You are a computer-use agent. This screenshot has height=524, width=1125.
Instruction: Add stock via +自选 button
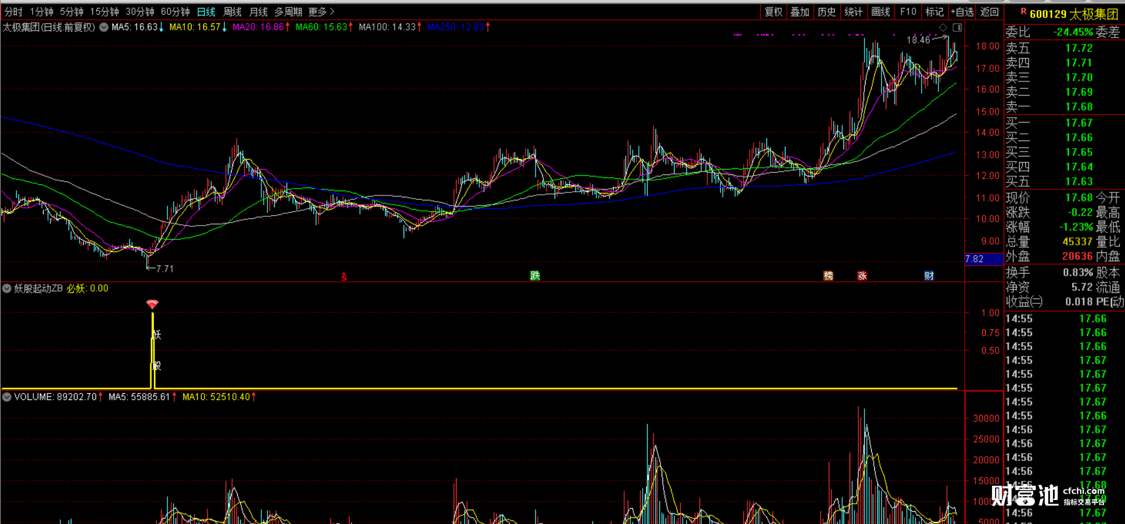click(x=962, y=12)
